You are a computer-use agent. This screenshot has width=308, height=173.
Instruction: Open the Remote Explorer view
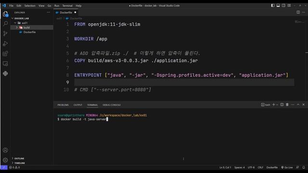[5, 63]
